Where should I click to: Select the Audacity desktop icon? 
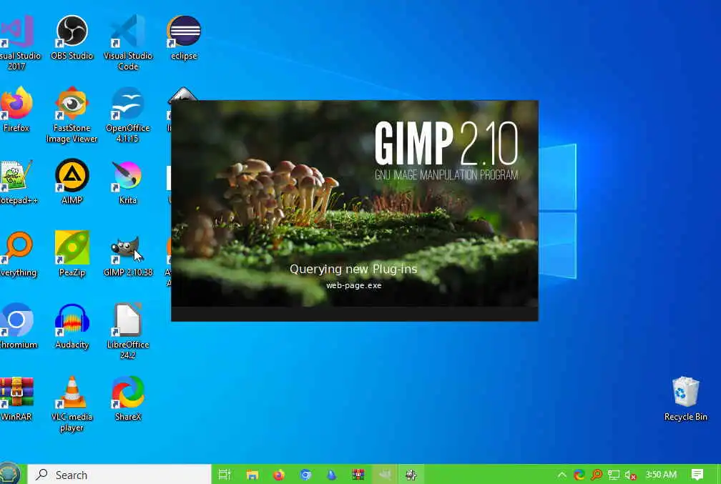coord(72,326)
